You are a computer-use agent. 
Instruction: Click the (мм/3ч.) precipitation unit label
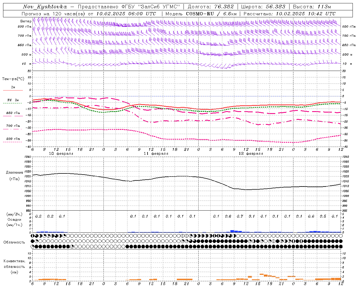coord(14,214)
